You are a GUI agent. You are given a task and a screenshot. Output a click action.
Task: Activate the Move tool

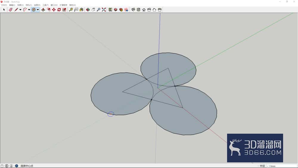point(54,10)
